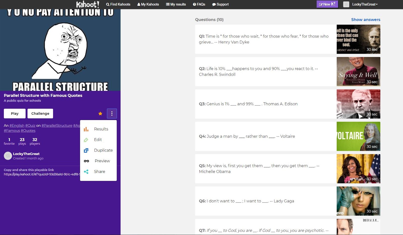
Task: Click the Thomas Edison thumbnail
Action: click(358, 104)
